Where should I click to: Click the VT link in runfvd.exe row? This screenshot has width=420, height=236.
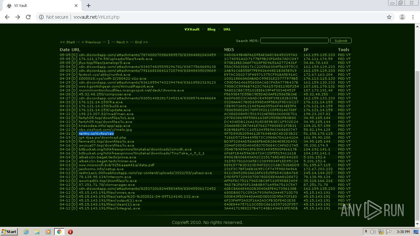click(x=348, y=74)
